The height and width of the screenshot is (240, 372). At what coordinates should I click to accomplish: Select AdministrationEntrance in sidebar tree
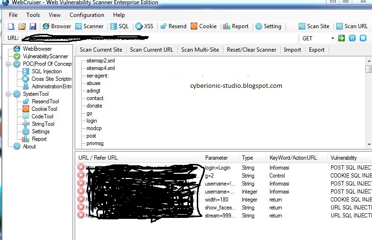click(x=52, y=86)
